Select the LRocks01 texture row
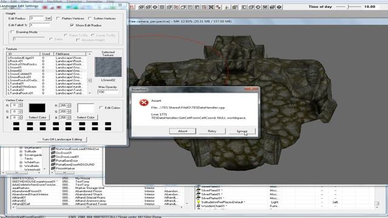This screenshot has width=388, height=218. 47,61
